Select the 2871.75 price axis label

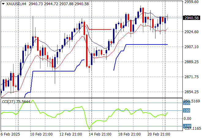pyautogui.click(x=192, y=77)
